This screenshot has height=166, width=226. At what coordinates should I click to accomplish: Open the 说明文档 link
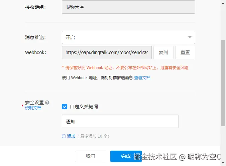click(x=33, y=108)
